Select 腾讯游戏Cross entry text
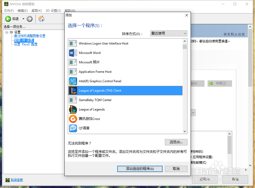Image resolution: width=255 pixels, height=188 pixels. [x=89, y=119]
